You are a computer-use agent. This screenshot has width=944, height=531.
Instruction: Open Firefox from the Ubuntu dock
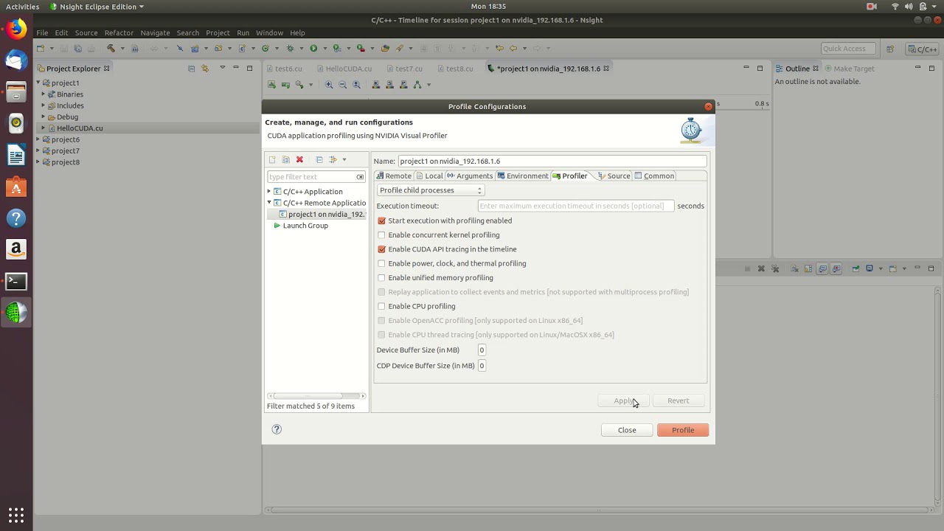click(16, 29)
